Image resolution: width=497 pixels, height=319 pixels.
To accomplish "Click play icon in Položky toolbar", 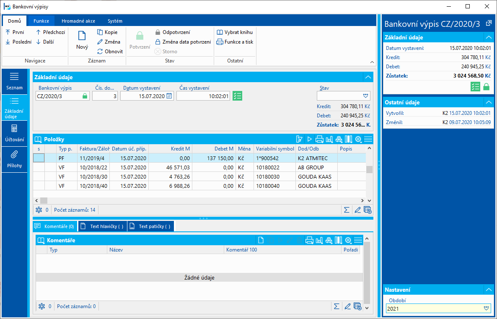I will tap(309, 139).
